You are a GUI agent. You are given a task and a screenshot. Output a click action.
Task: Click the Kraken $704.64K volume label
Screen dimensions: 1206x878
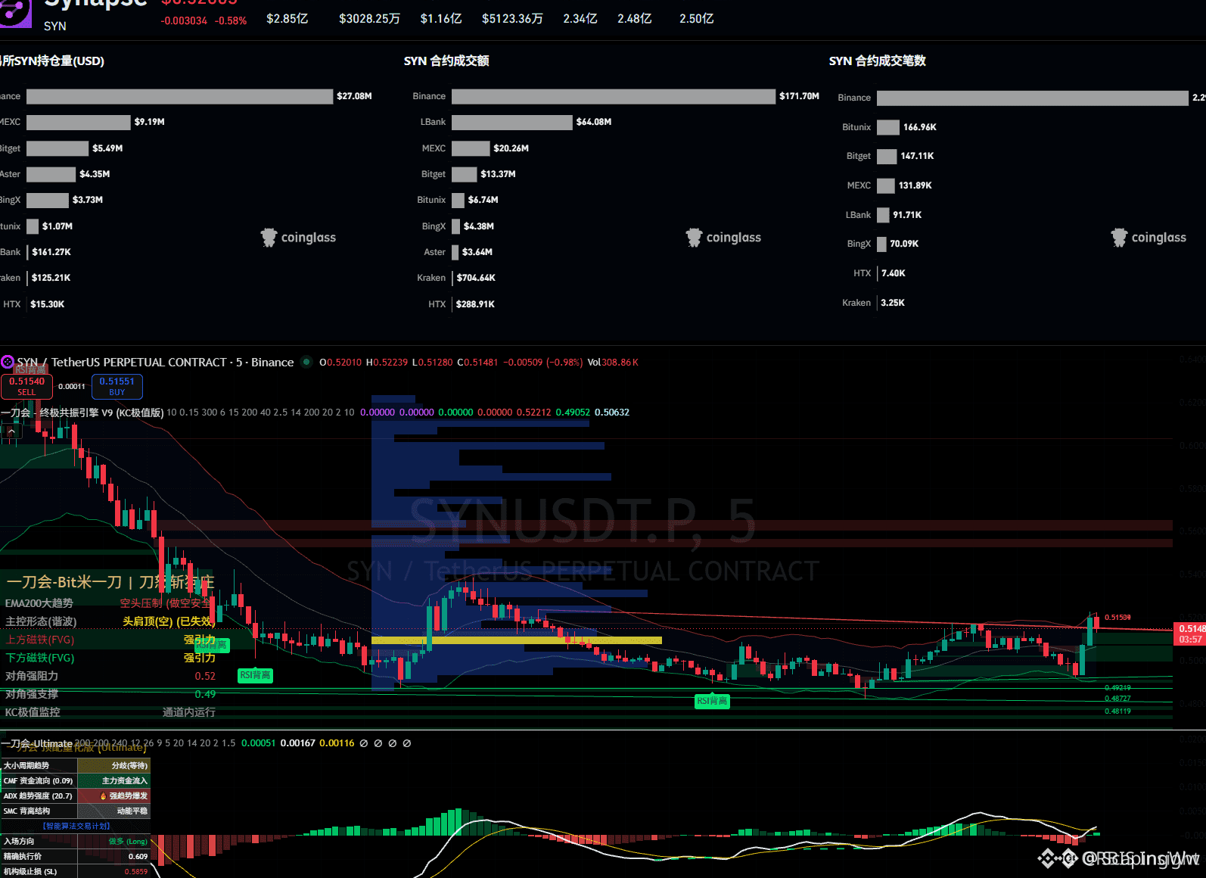click(476, 278)
